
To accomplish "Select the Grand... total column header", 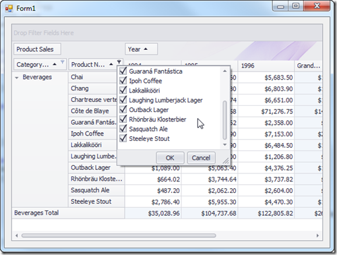I will tap(308, 66).
